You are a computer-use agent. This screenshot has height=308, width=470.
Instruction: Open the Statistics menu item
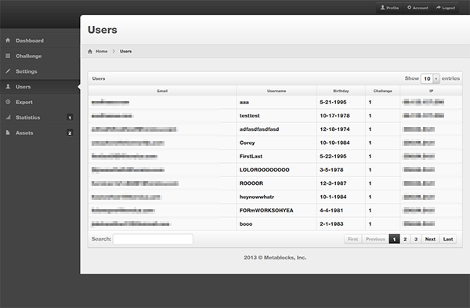[x=40, y=118]
